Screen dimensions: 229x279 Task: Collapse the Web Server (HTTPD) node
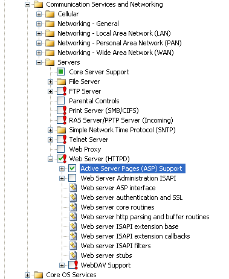click(50, 159)
